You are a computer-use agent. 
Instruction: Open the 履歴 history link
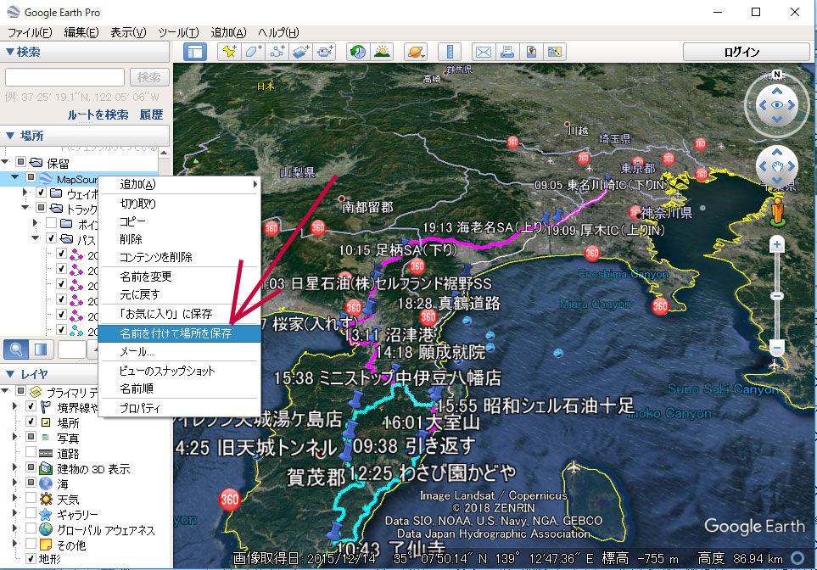(x=151, y=115)
